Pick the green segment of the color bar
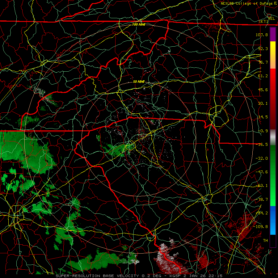 coord(273,175)
